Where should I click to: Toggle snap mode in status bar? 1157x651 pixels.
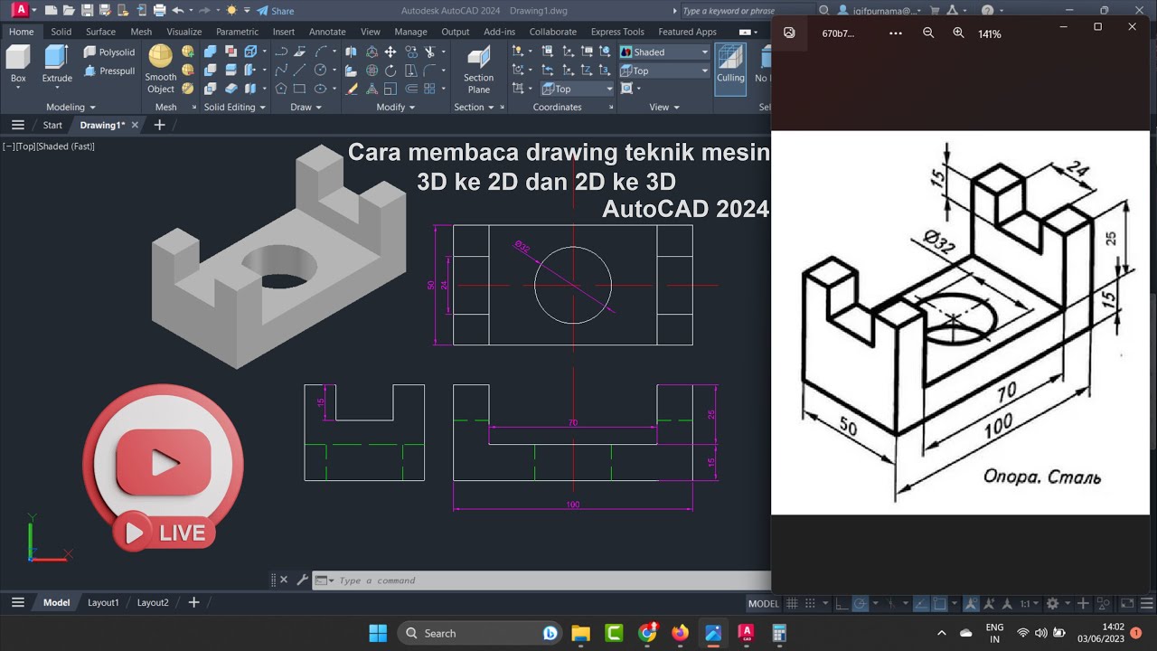(811, 603)
